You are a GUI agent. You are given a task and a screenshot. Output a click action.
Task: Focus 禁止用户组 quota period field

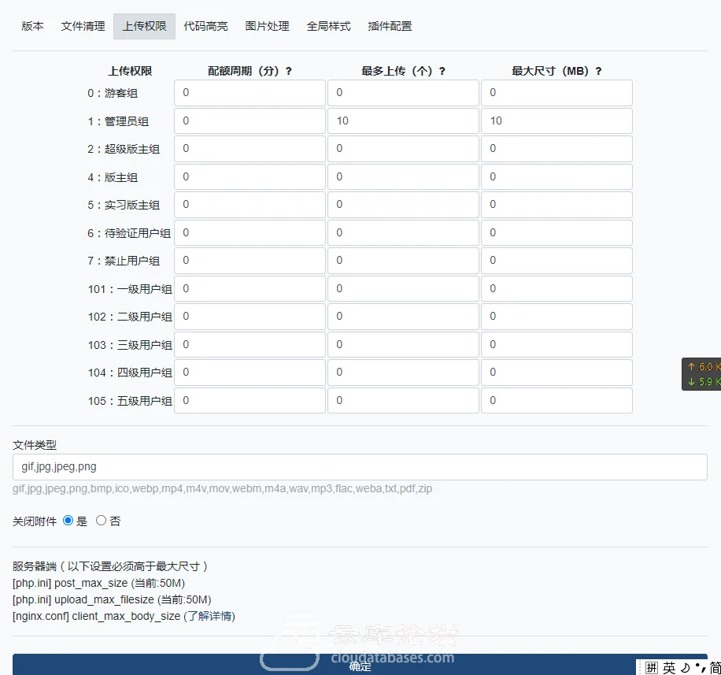click(250, 261)
